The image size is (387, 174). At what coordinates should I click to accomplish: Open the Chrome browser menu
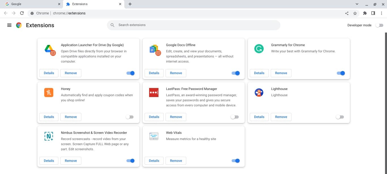click(382, 13)
